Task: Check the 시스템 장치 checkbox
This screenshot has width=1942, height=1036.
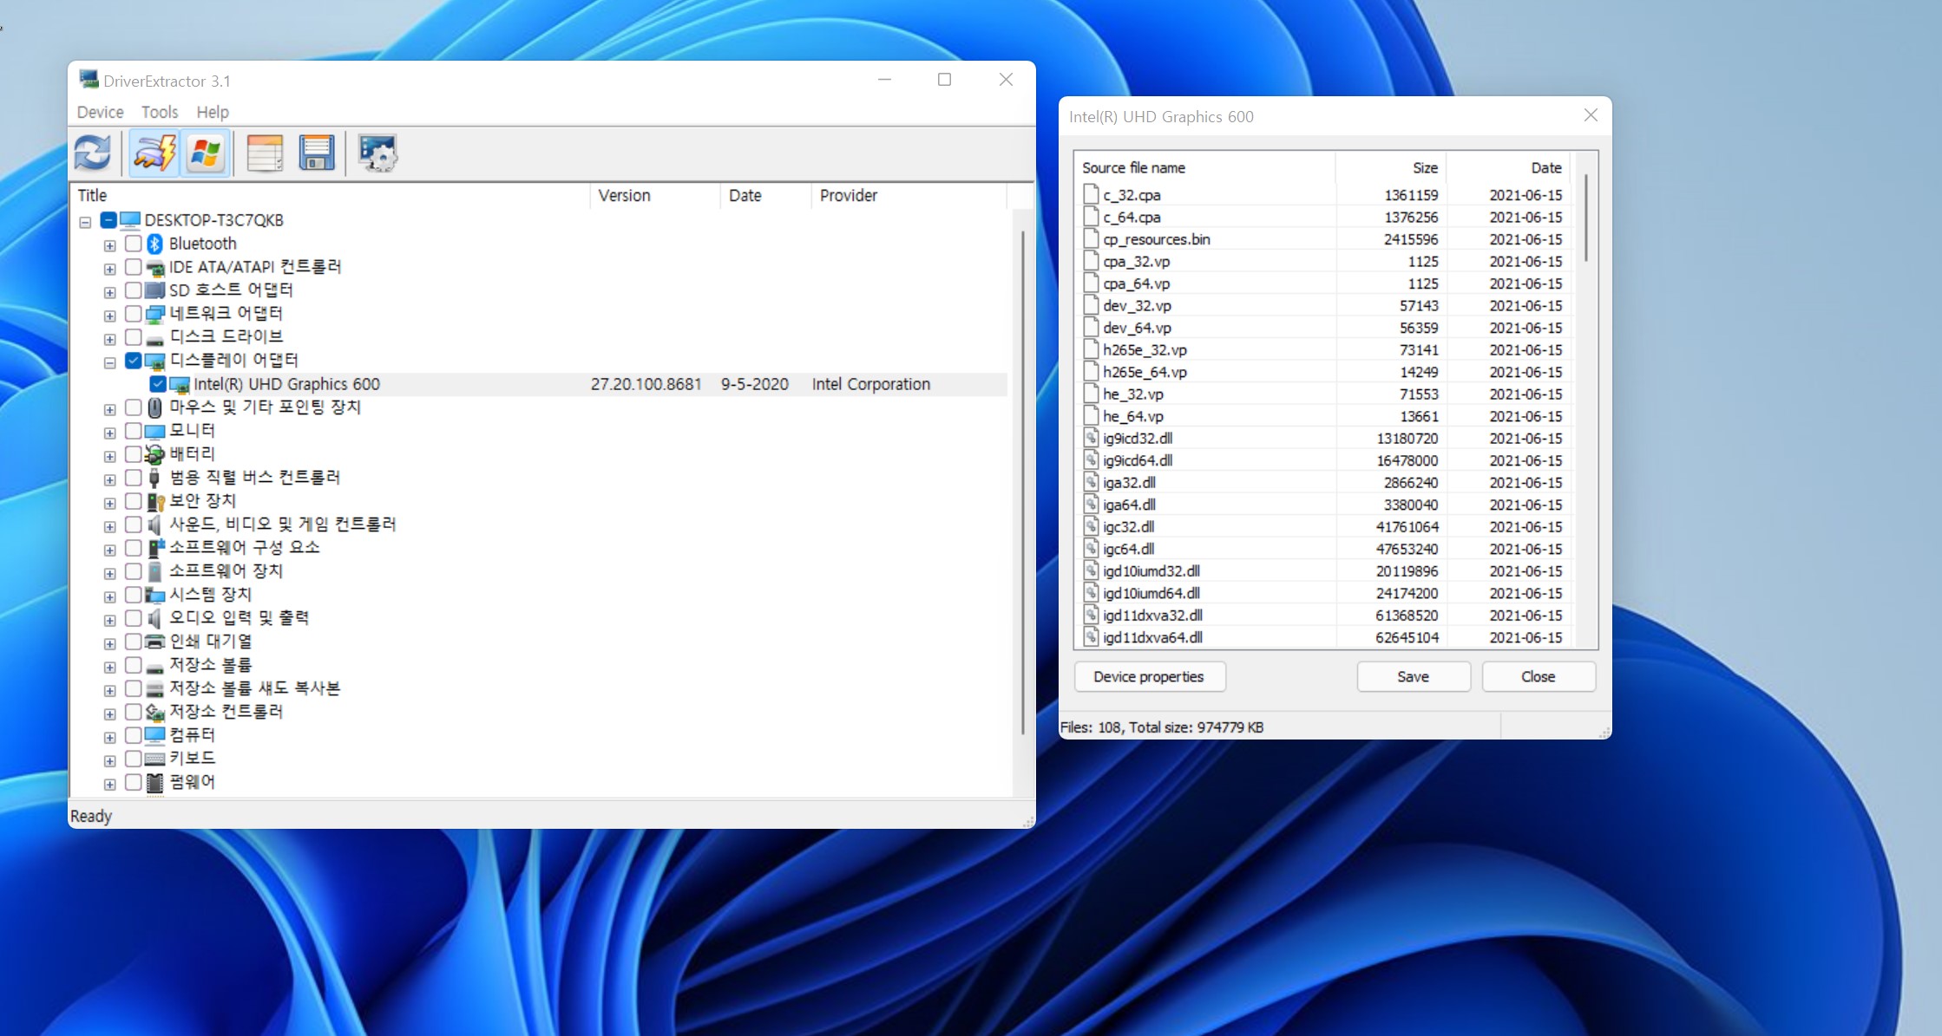Action: tap(133, 594)
